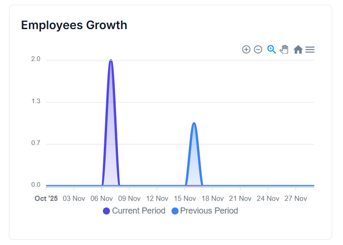Click the 18 Nov date tick
Screen dimensions: 343x245
[x=212, y=199]
